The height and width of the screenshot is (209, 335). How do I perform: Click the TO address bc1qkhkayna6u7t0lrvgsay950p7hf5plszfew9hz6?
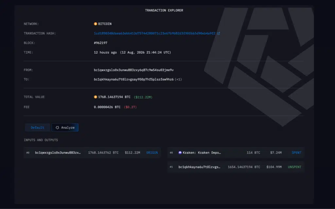tap(134, 79)
